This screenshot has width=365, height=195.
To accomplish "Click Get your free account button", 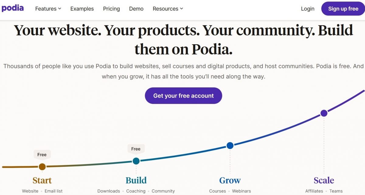I will coord(183,96).
